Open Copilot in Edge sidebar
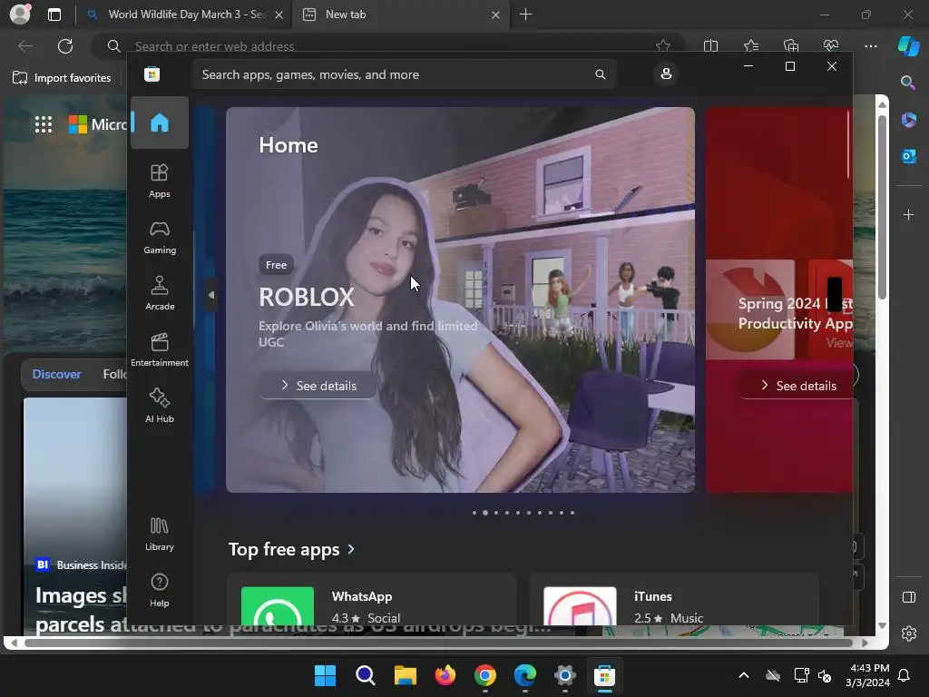Screen dimensions: 929x697 [908, 45]
